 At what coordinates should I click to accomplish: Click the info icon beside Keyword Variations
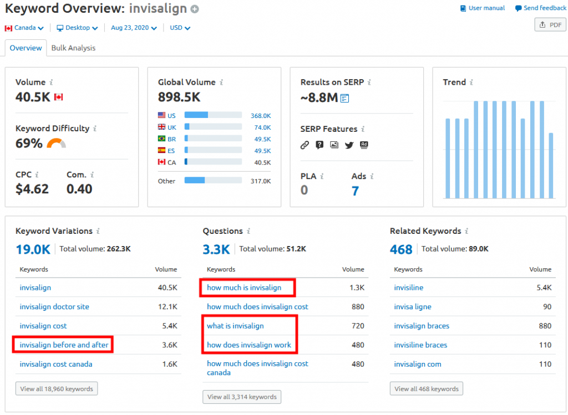click(98, 231)
